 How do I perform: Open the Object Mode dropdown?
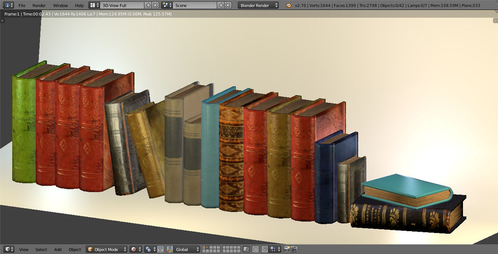(107, 249)
